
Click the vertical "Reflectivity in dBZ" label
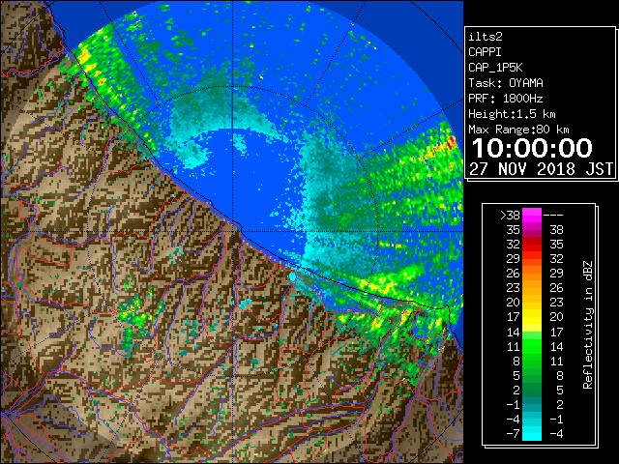click(x=588, y=325)
